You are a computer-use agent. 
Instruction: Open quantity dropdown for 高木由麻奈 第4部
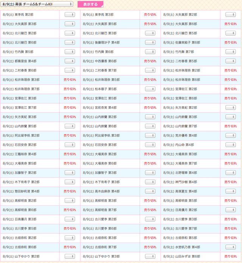click(150, 191)
